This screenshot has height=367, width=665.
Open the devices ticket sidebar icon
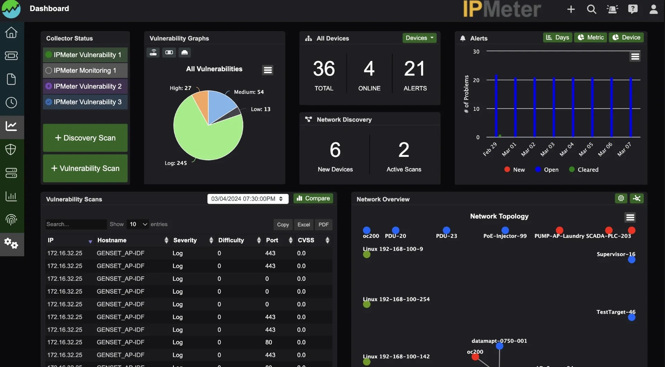11,56
